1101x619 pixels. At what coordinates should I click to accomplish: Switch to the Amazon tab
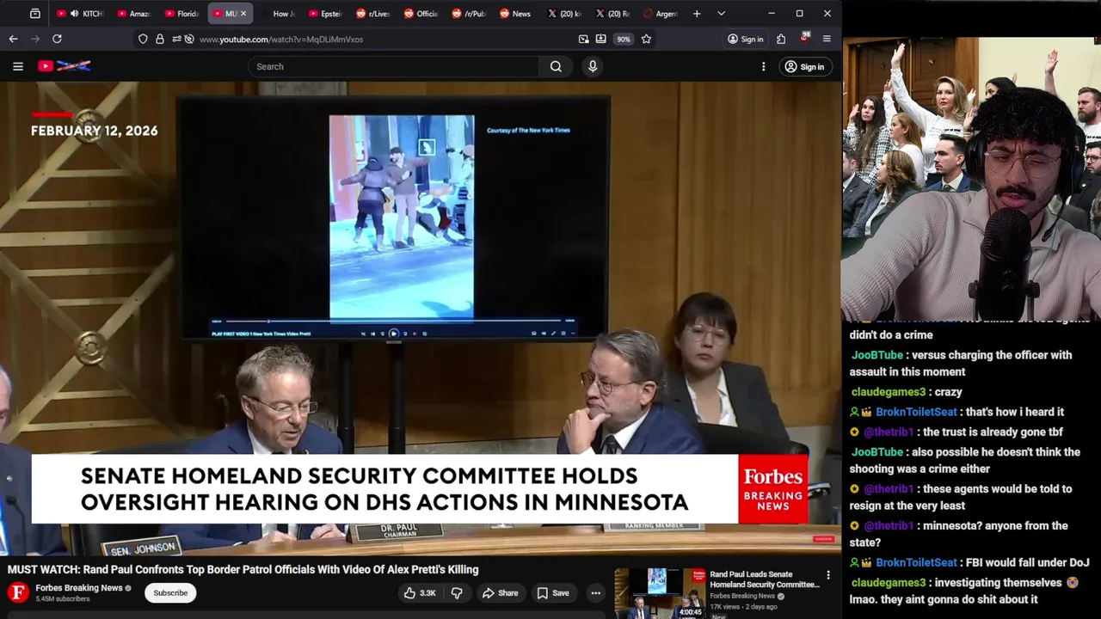(x=133, y=14)
